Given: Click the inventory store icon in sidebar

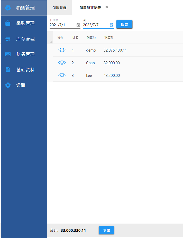Looking at the screenshot, I should (x=8, y=39).
